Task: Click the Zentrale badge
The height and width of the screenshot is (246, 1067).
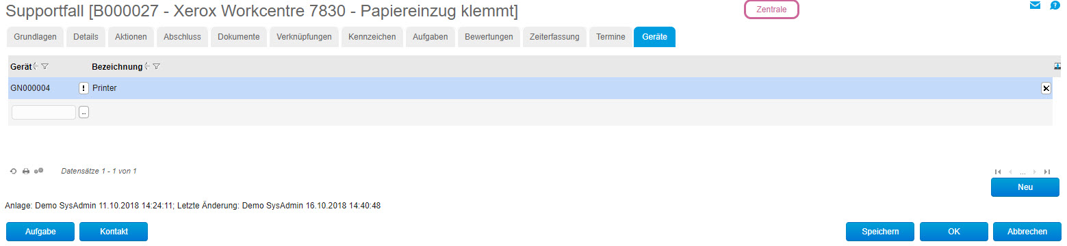Action: (771, 10)
